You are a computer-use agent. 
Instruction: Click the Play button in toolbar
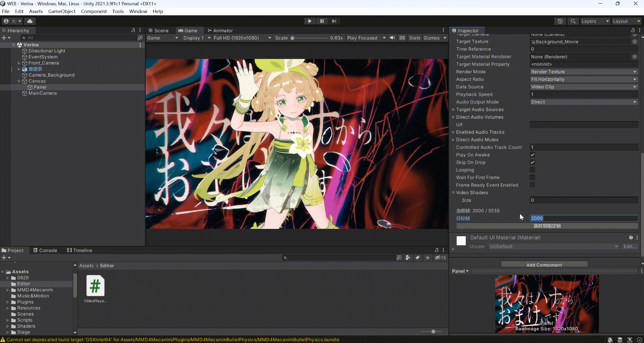(310, 21)
